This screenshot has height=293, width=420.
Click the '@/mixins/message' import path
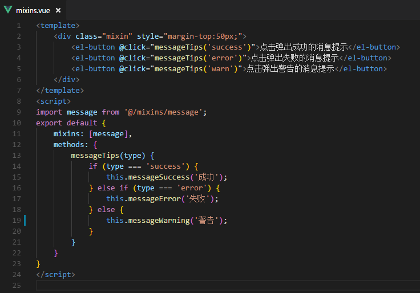(x=163, y=112)
